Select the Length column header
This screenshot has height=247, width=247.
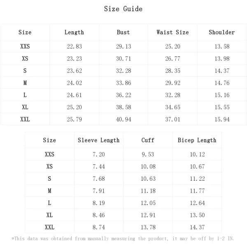(74, 32)
